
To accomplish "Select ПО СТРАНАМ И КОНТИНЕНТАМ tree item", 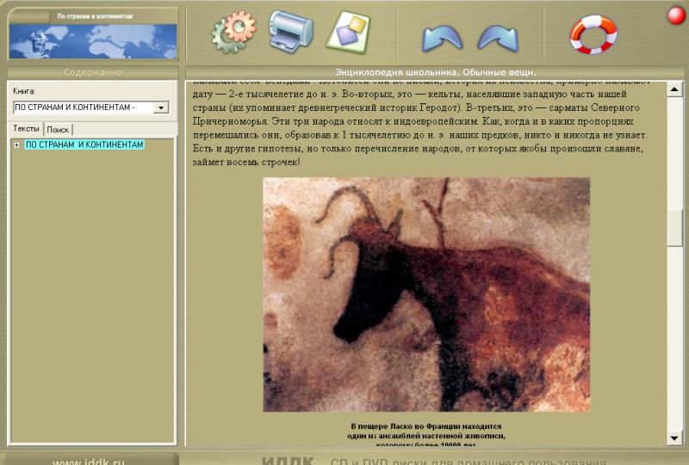I will (84, 145).
